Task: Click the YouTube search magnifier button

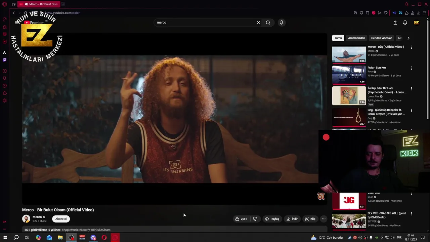Action: coord(268,23)
